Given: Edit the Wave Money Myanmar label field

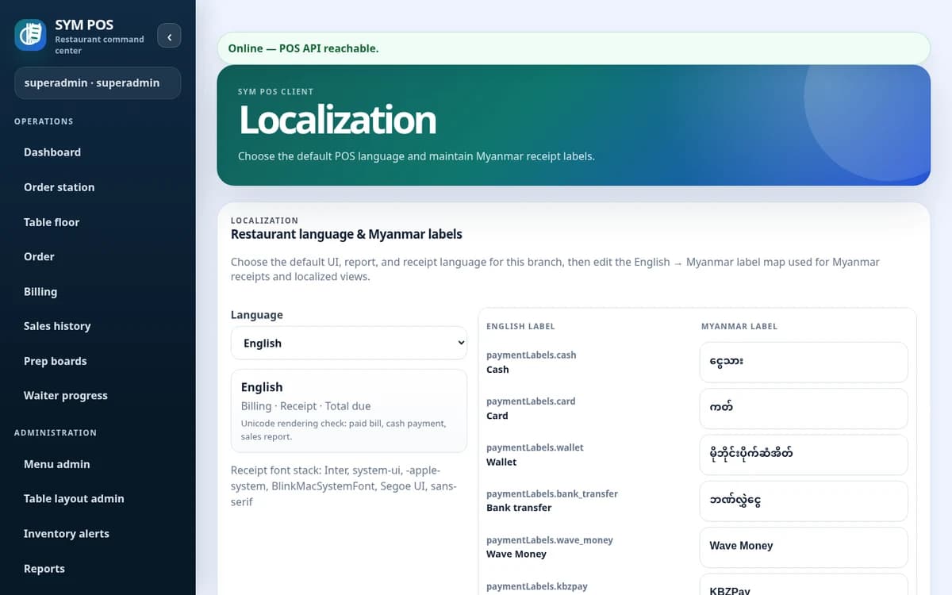Looking at the screenshot, I should point(804,547).
